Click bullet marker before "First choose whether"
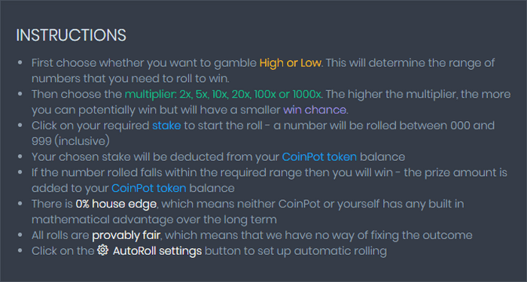This screenshot has width=527, height=282. tap(20, 62)
